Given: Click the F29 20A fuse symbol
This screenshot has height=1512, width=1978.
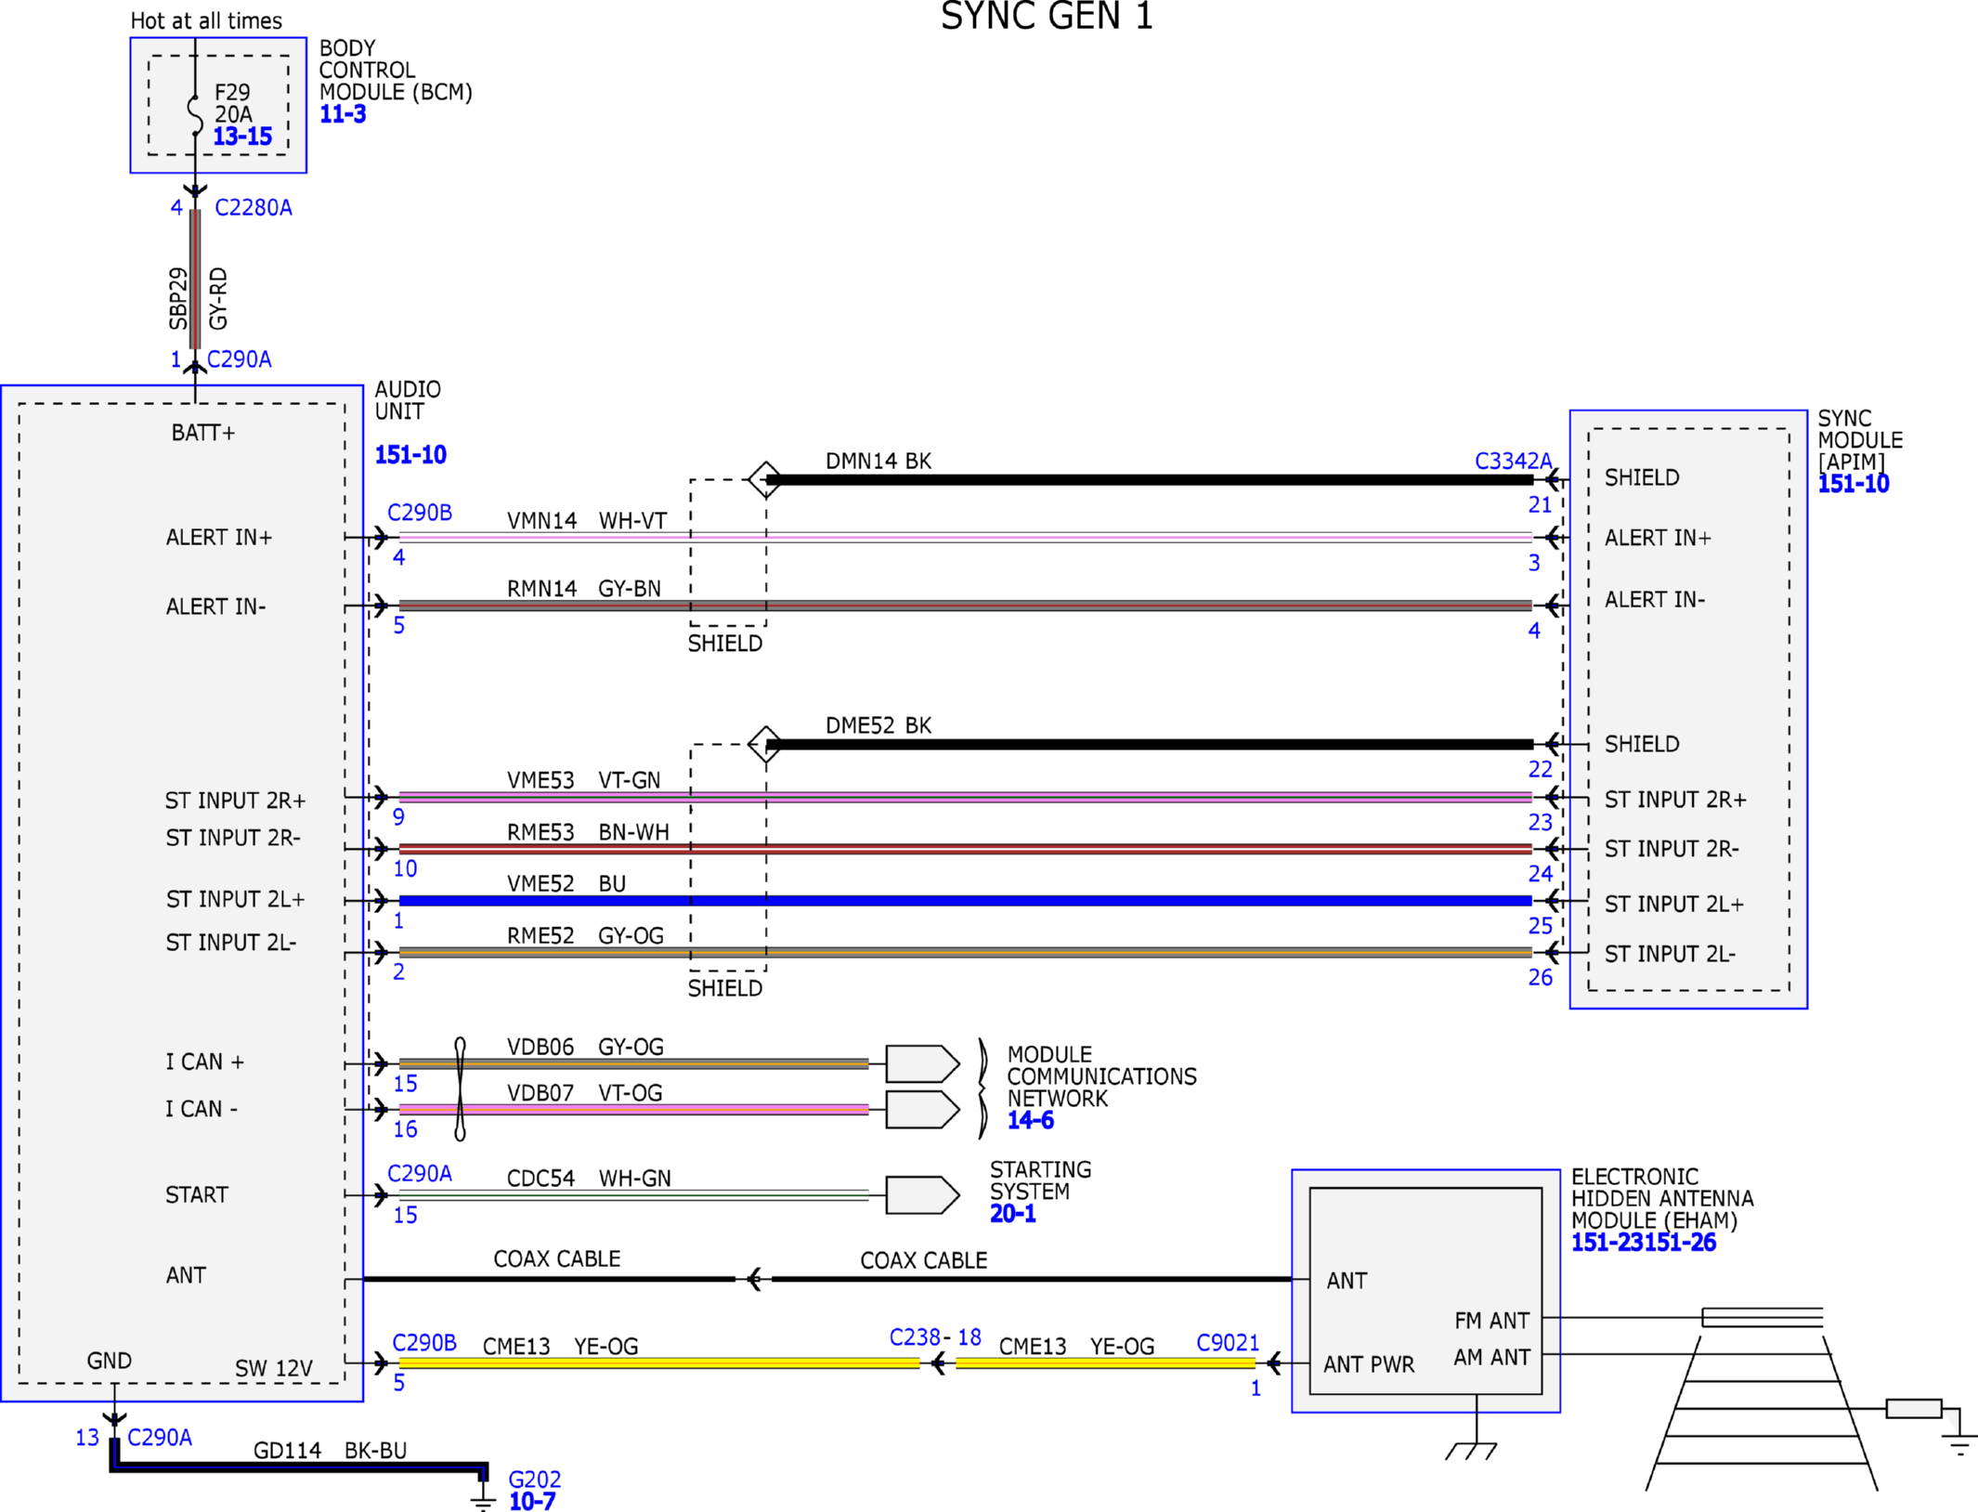Looking at the screenshot, I should point(195,113).
